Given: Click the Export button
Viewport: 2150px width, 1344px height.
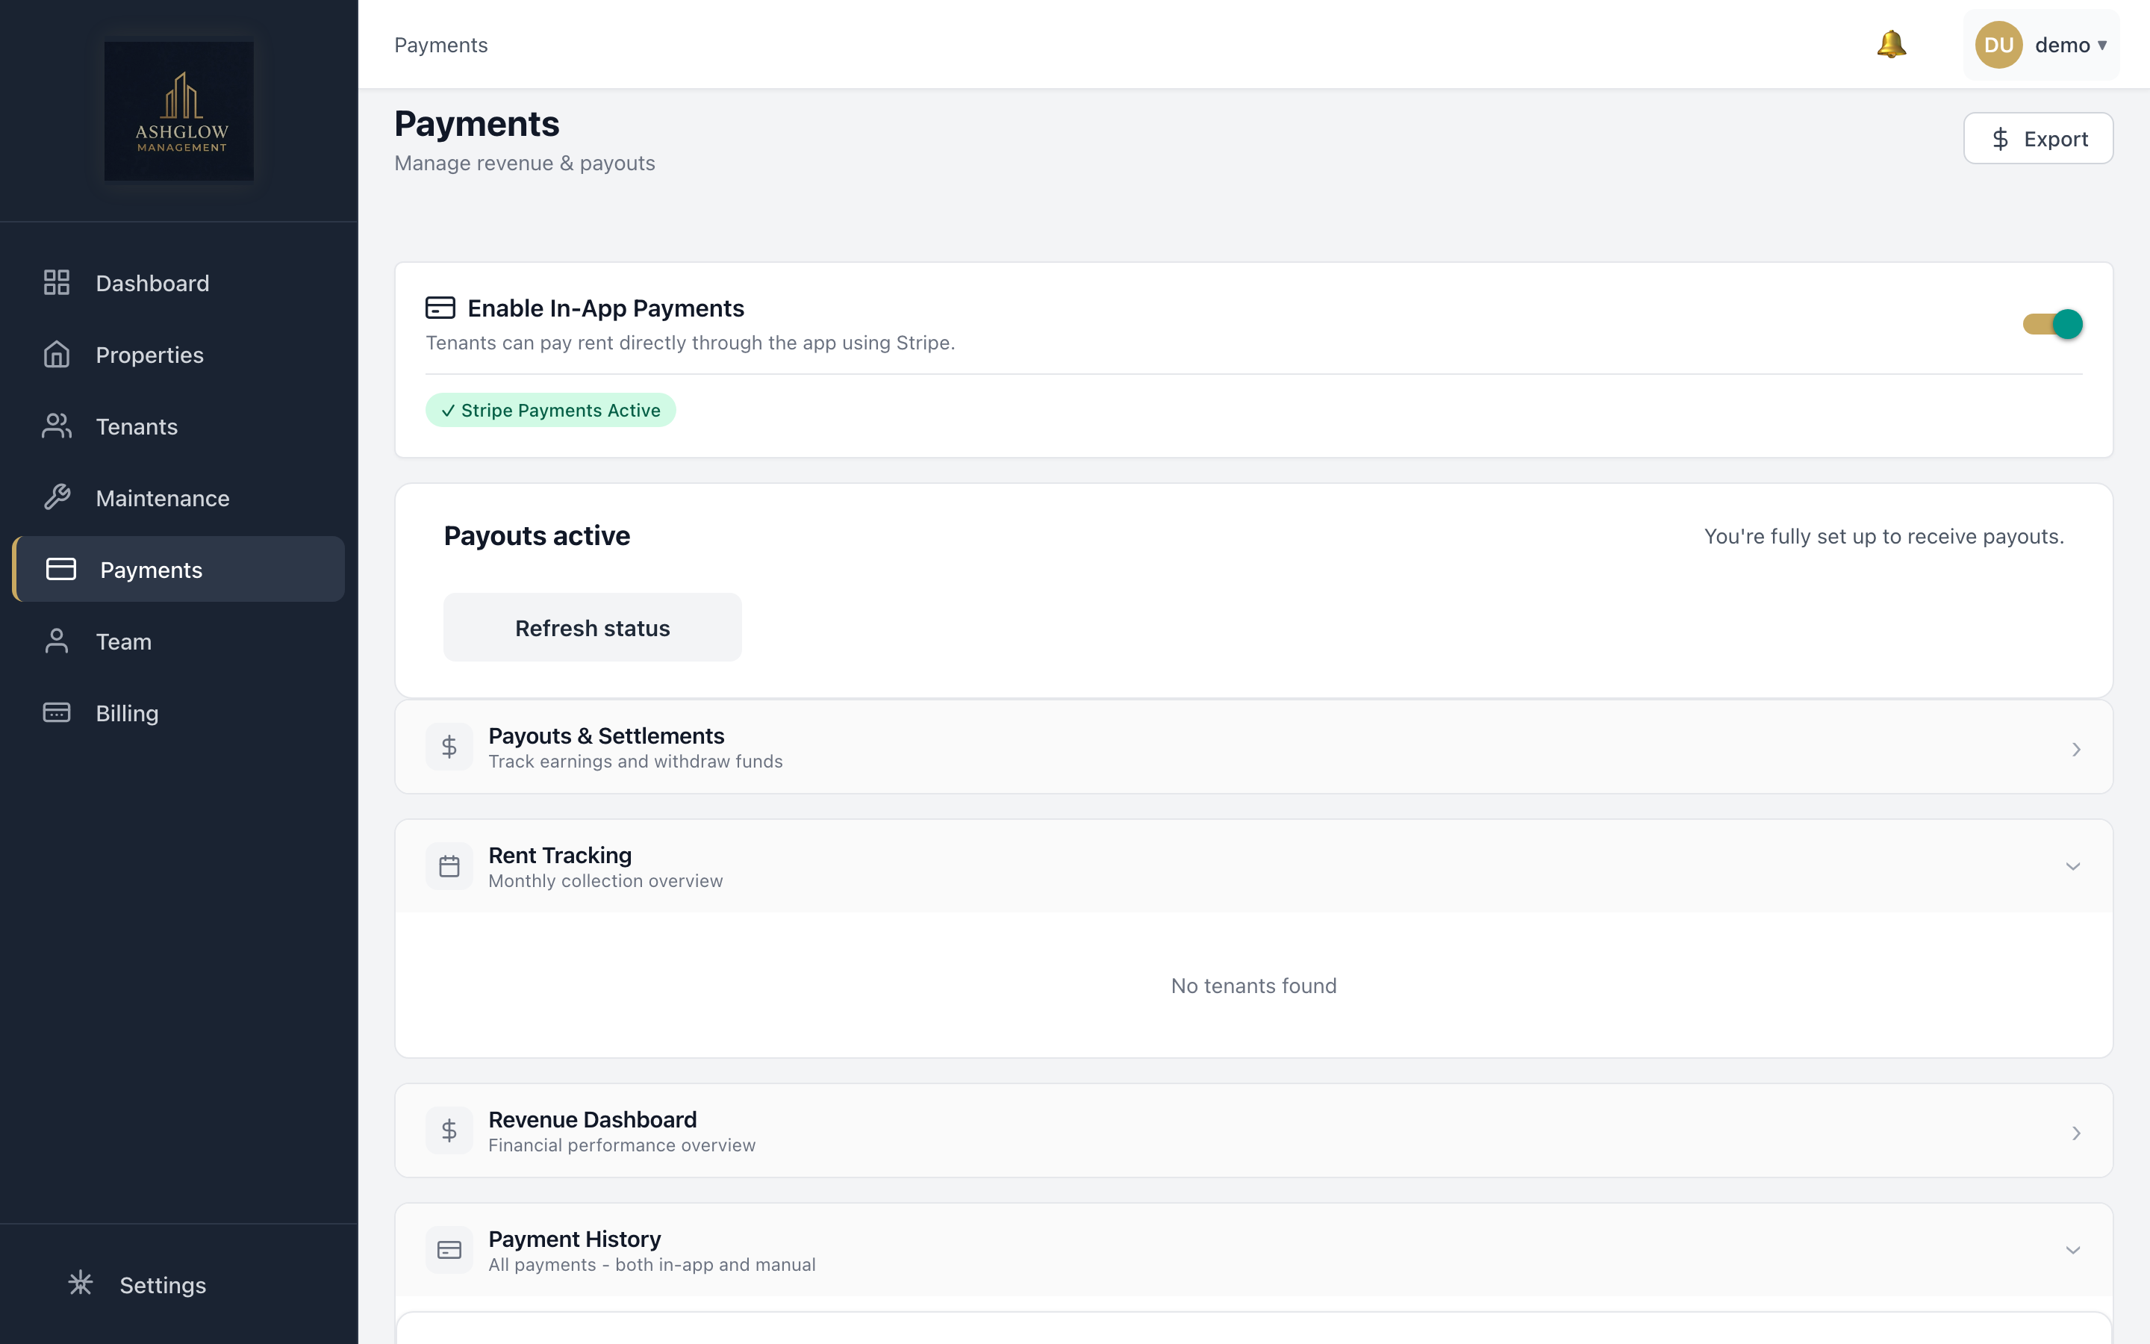Looking at the screenshot, I should [2038, 139].
